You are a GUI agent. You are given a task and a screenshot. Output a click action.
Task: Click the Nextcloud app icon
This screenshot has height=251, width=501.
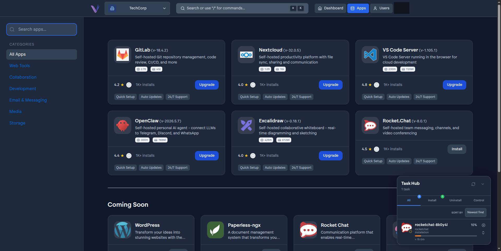[246, 55]
